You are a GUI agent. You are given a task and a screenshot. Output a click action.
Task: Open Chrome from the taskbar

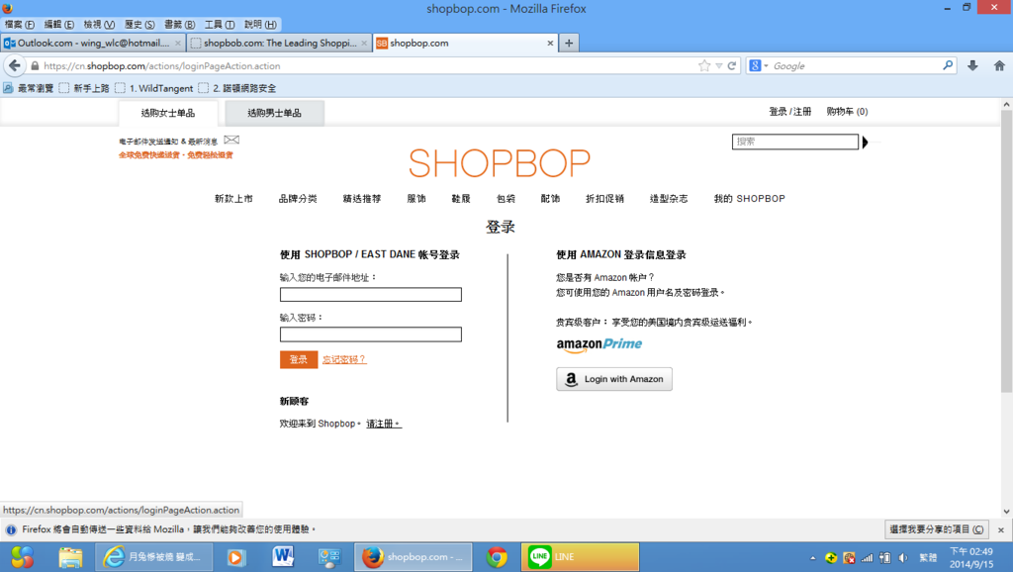click(x=497, y=556)
